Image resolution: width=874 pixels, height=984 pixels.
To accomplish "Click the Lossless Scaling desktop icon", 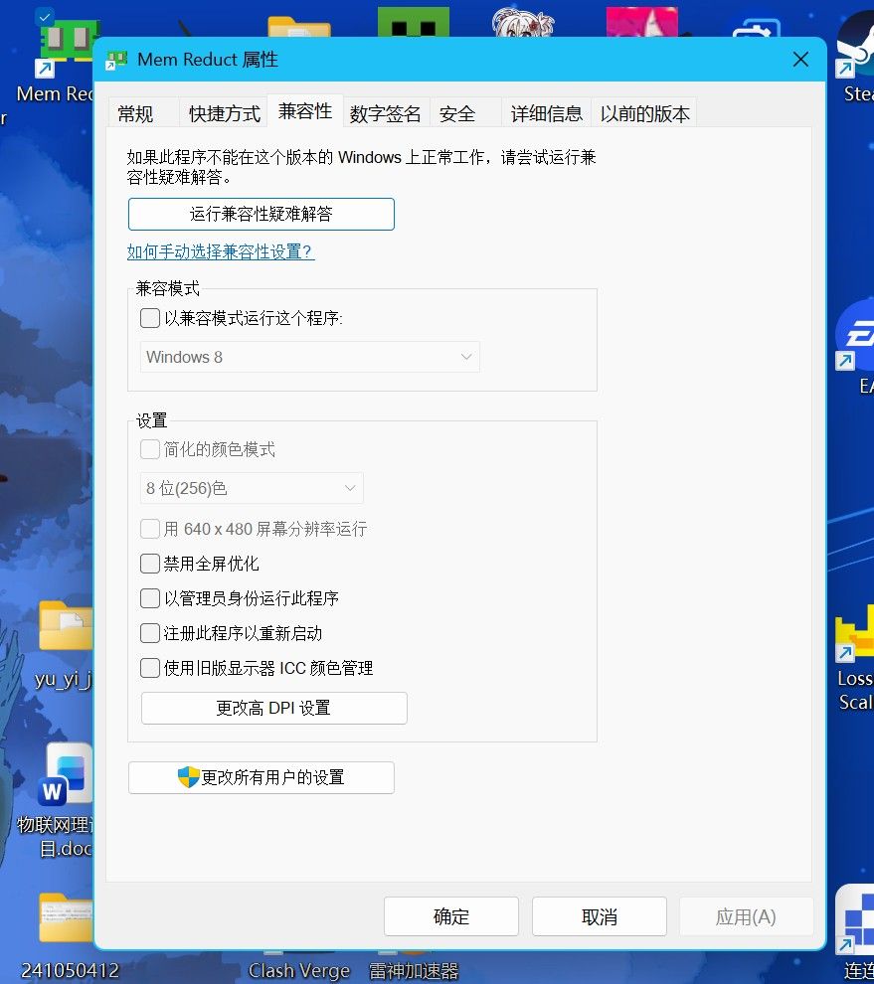I will [x=855, y=632].
